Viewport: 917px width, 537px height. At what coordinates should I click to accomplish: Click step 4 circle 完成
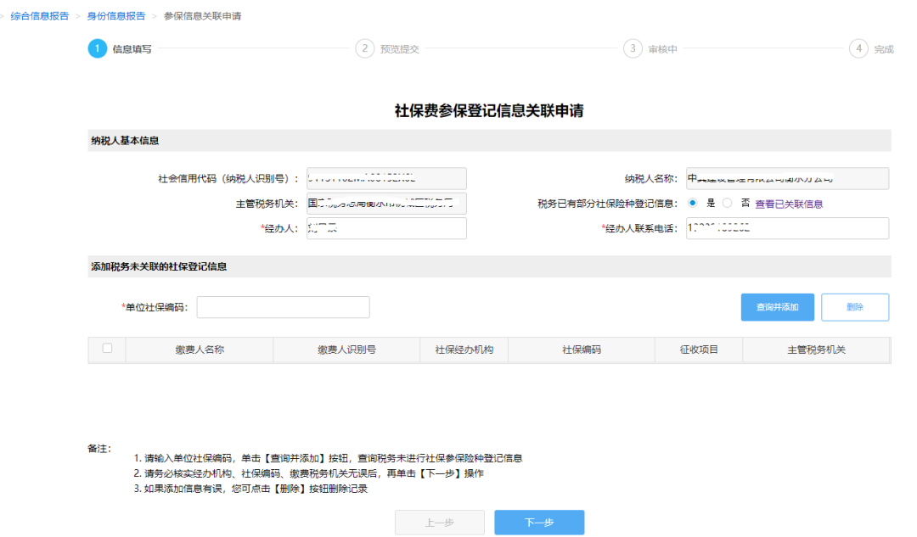click(858, 48)
